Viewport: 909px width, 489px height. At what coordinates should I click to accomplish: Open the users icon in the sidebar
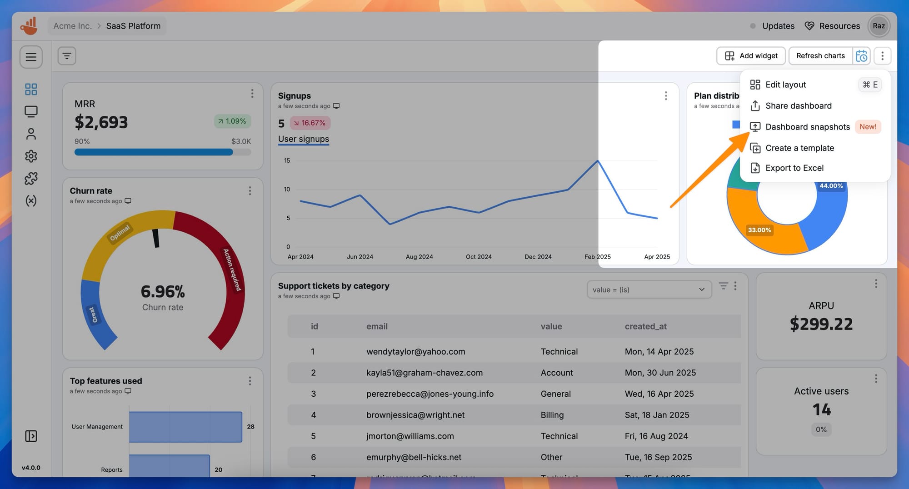coord(31,134)
